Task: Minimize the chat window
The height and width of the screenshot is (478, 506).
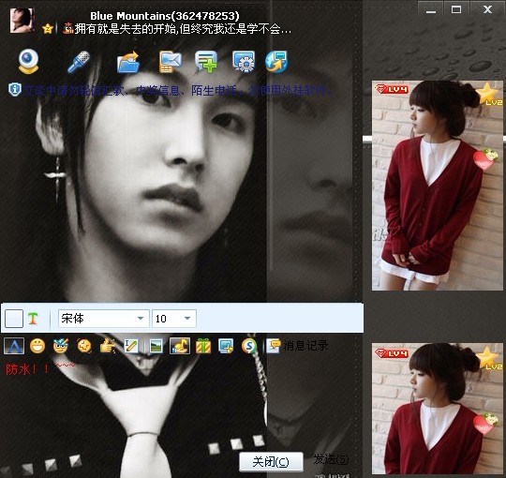Action: 431,9
